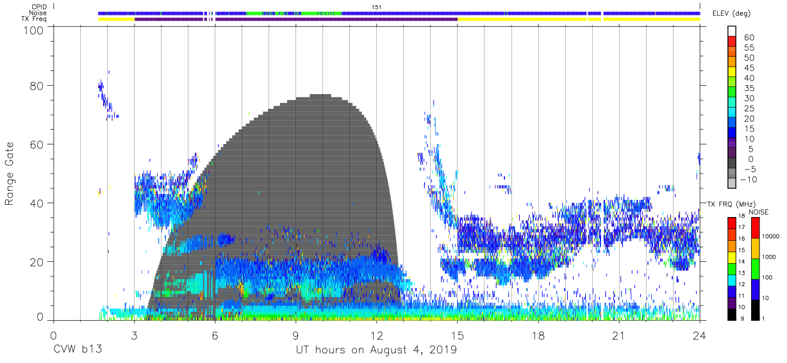Pick the red 55–60 segment of ELEV colorbar

731,43
